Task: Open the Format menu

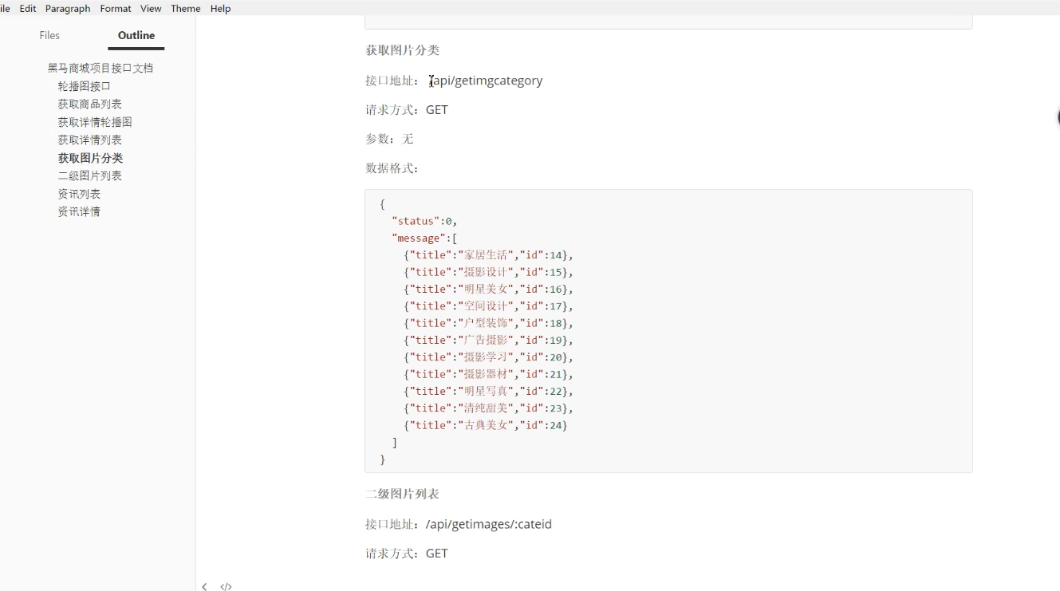Action: click(116, 9)
